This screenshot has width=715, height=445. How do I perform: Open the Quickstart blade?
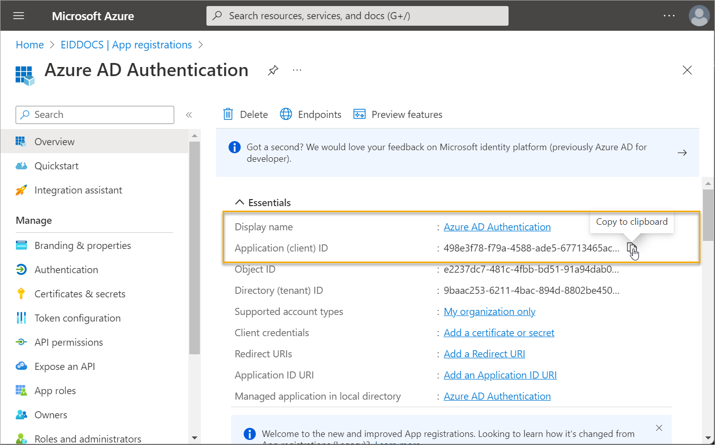coord(56,165)
